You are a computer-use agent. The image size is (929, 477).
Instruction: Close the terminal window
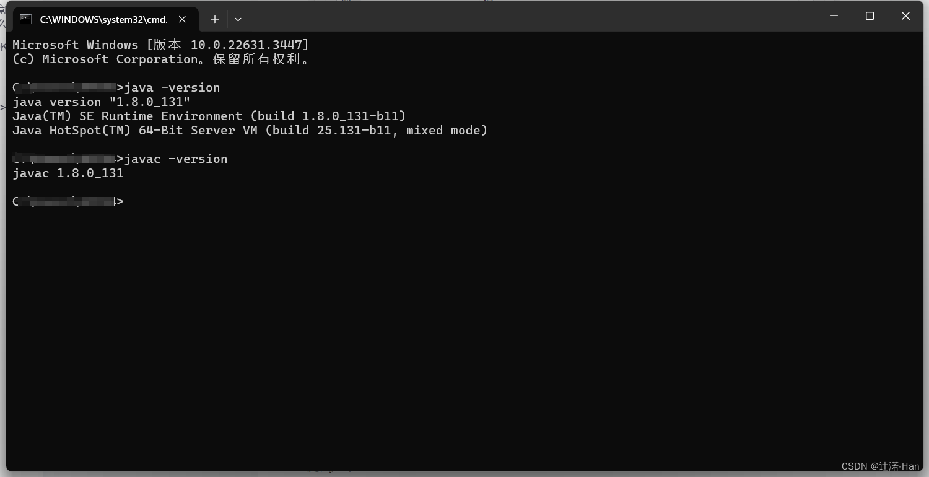[x=905, y=15]
